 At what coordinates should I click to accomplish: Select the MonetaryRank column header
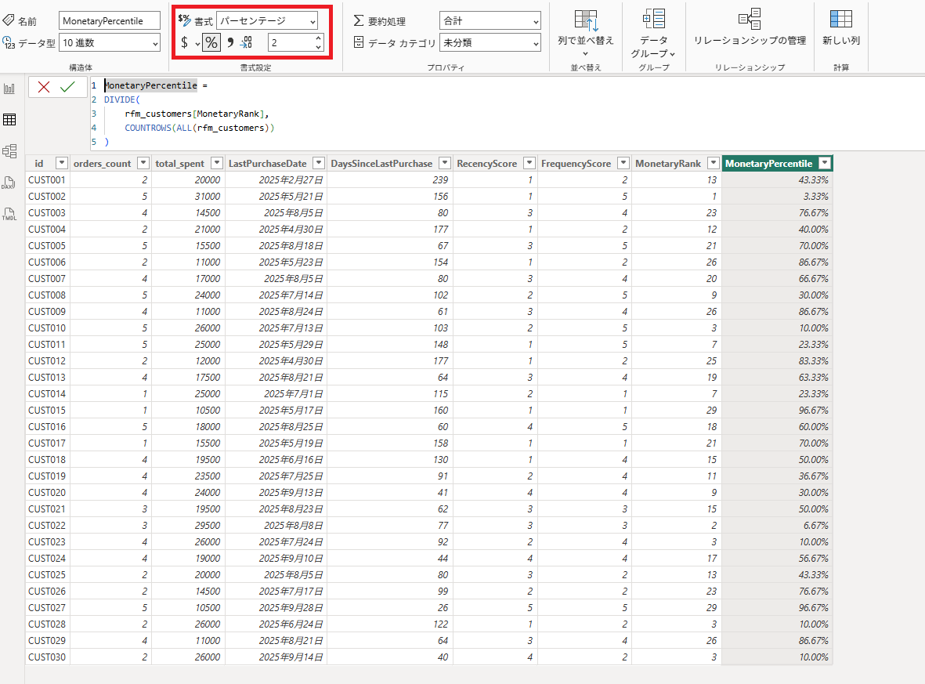(x=668, y=163)
